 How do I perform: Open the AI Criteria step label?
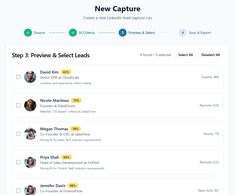tap(87, 33)
